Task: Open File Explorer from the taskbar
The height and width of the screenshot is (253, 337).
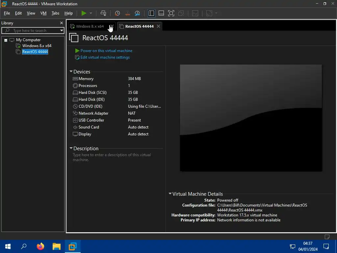Action: click(57, 246)
